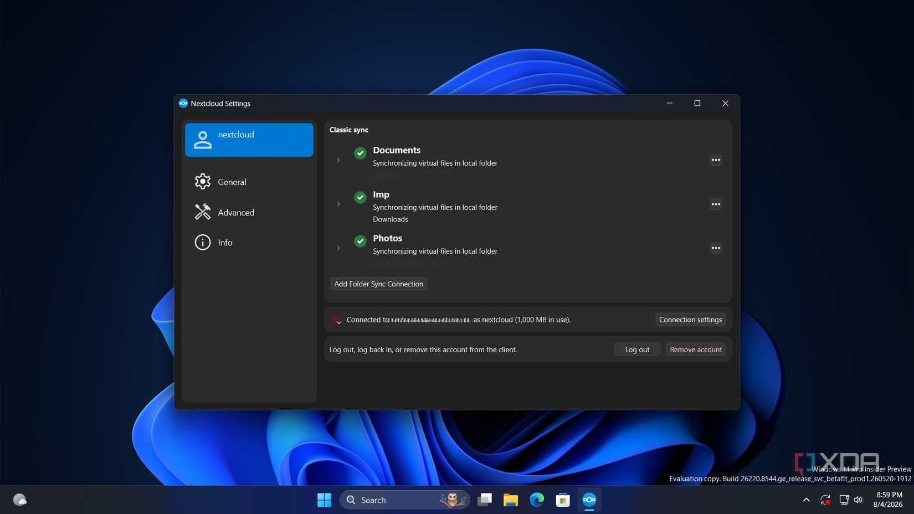Launch Microsoft Edge from the taskbar
The image size is (914, 514).
click(x=537, y=500)
